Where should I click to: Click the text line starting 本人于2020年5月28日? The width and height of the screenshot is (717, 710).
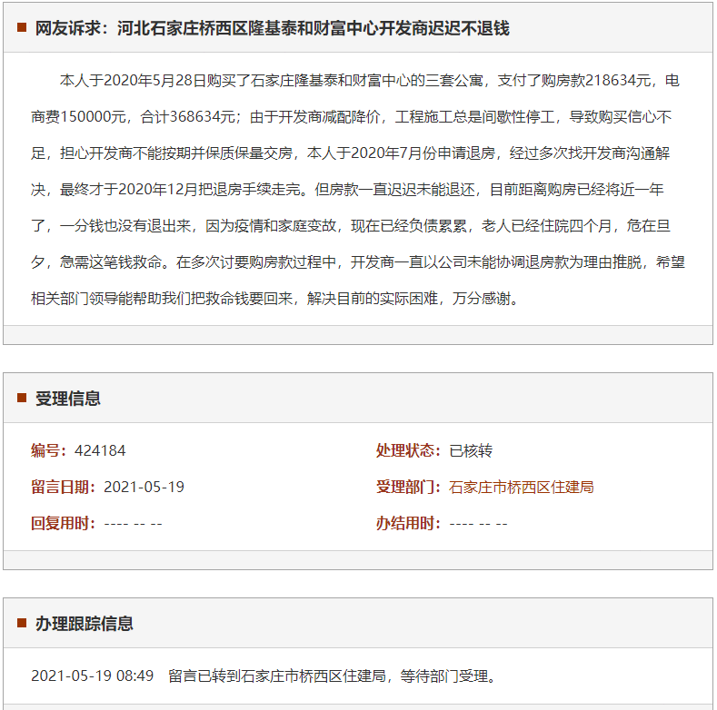[x=370, y=81]
